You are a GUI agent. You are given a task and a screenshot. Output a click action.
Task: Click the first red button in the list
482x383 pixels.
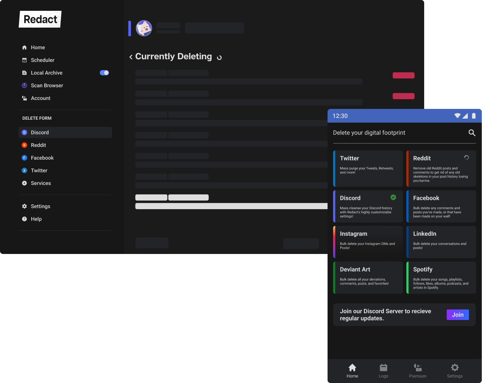point(404,75)
